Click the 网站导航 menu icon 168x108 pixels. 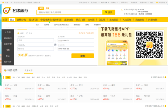(157, 2)
